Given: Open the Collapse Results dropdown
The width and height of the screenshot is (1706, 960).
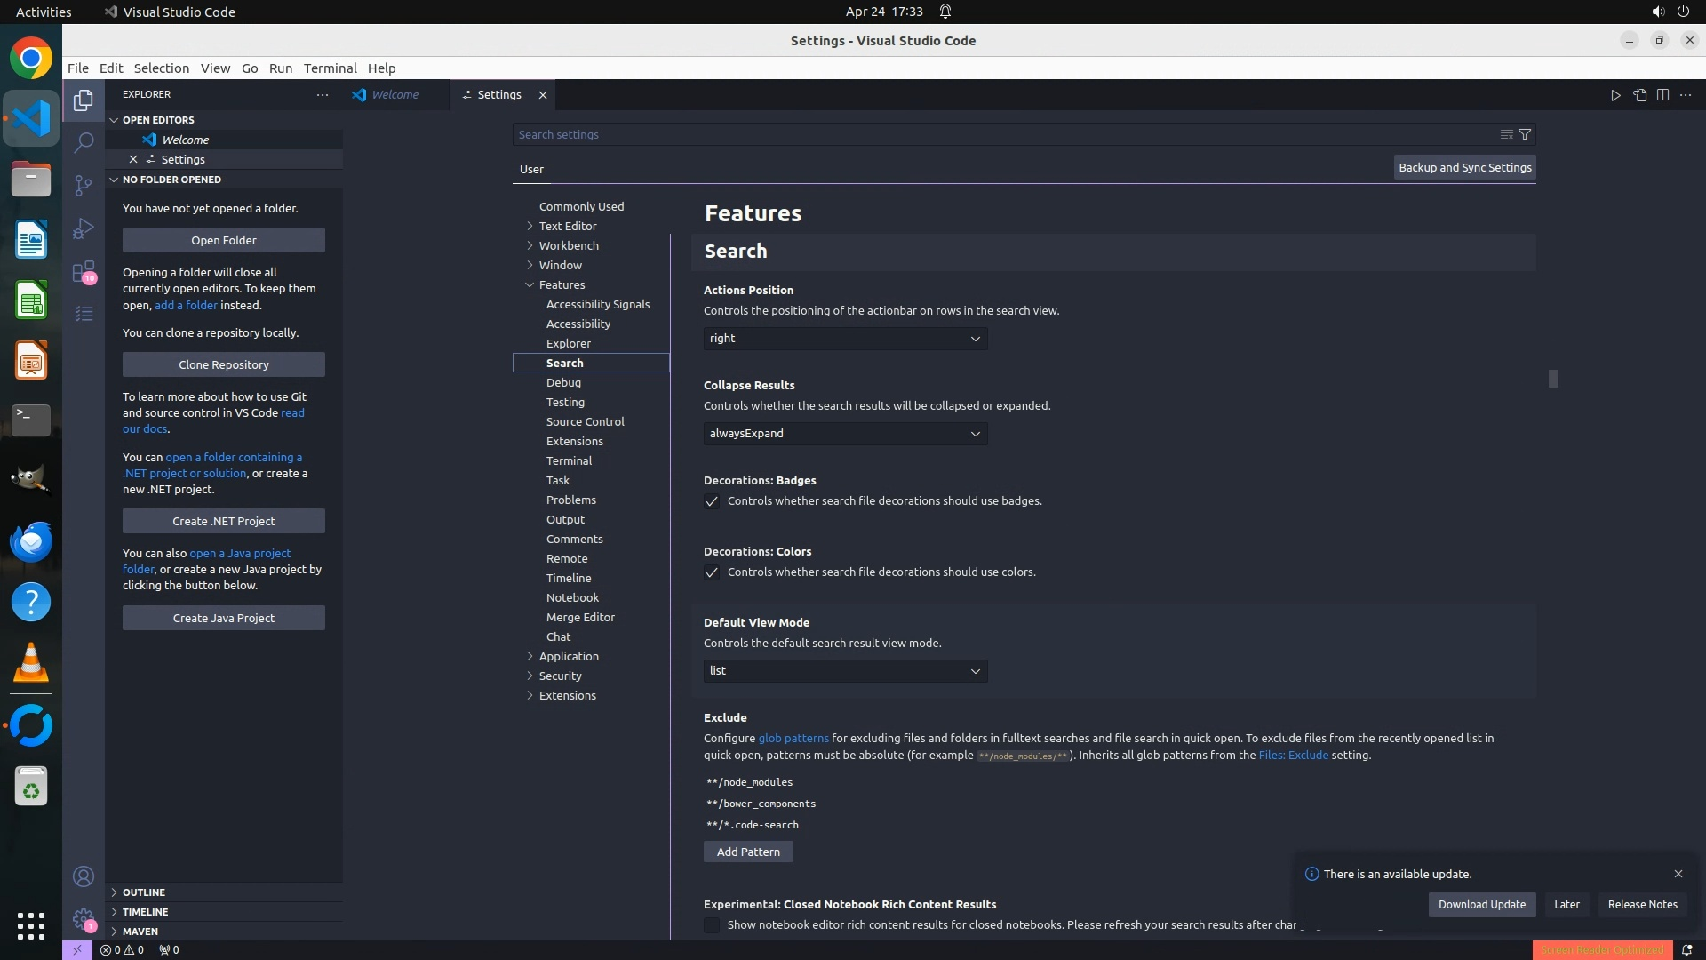Looking at the screenshot, I should click(845, 434).
